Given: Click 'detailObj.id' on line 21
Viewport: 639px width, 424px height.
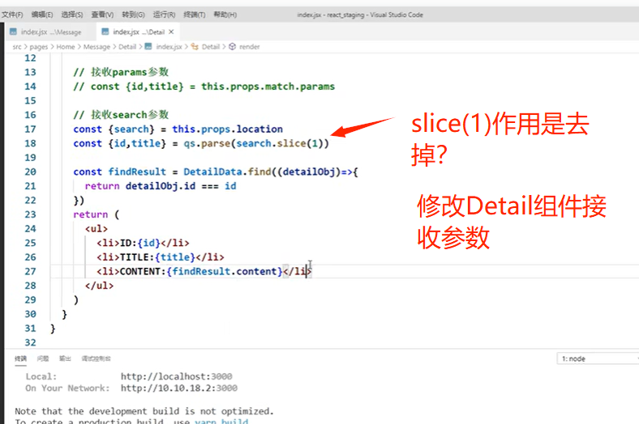Looking at the screenshot, I should (x=161, y=186).
